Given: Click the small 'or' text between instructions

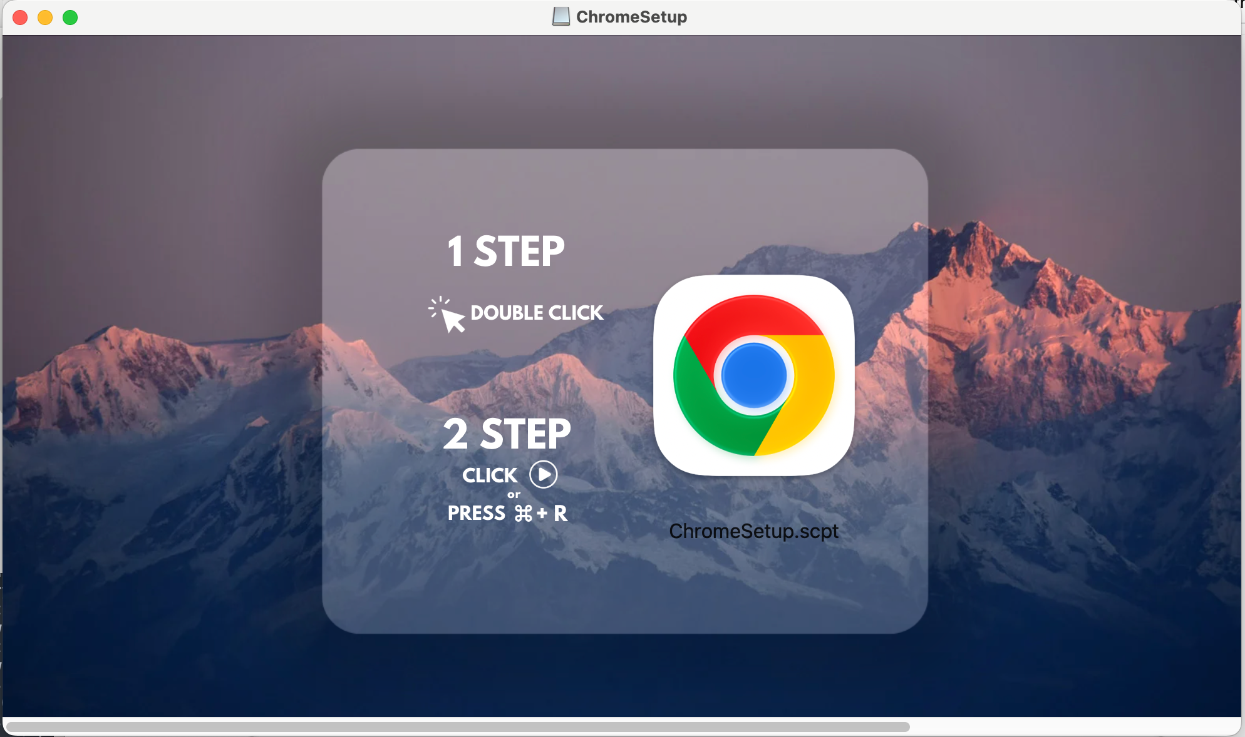Looking at the screenshot, I should tap(514, 495).
